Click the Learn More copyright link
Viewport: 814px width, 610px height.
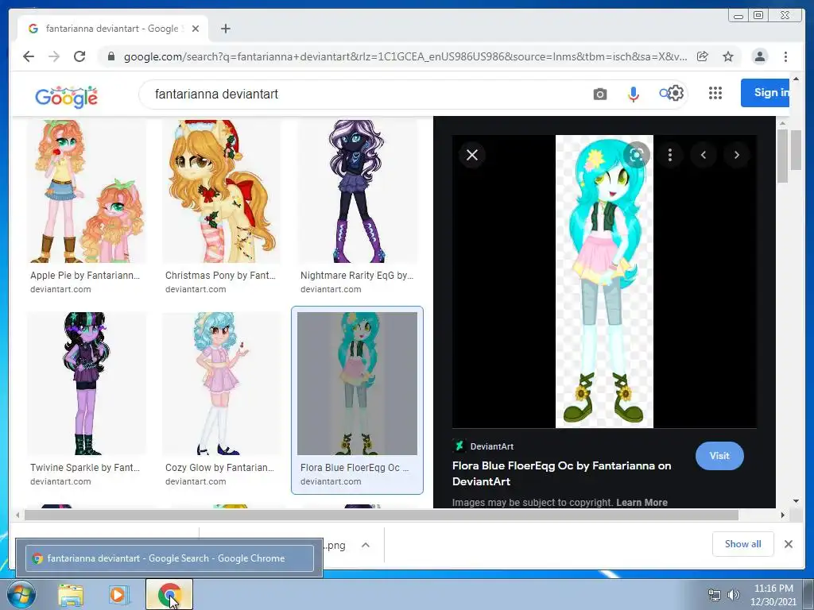(x=642, y=502)
